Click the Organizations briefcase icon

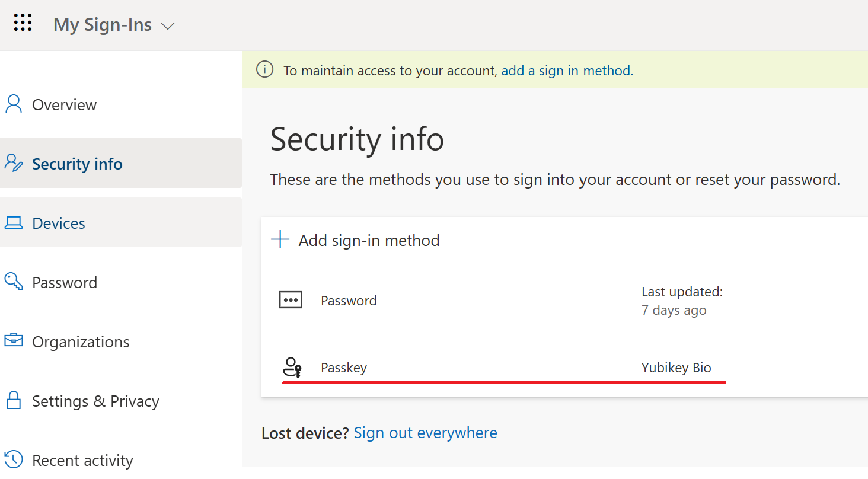pyautogui.click(x=14, y=341)
